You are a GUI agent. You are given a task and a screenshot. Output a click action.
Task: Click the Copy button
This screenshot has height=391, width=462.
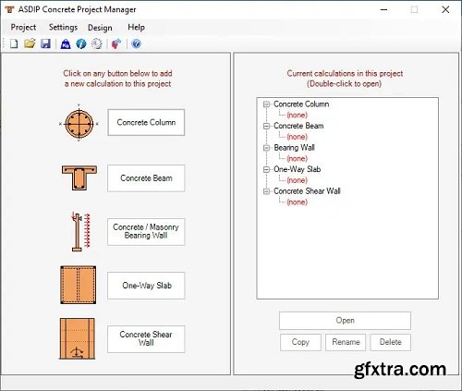[x=300, y=342]
